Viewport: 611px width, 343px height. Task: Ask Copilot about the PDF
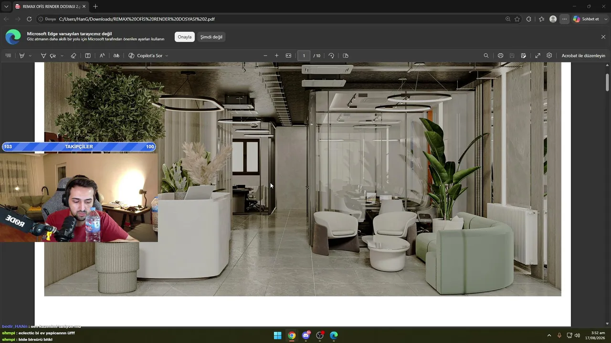(145, 56)
